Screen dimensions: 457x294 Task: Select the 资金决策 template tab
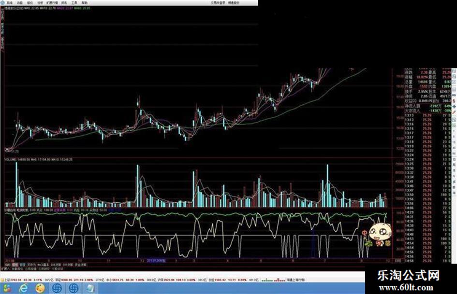[81, 265]
